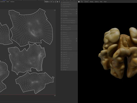Viewport: 137px width, 103px height.
Task: Choose Line Up UV
Action: (69, 37)
